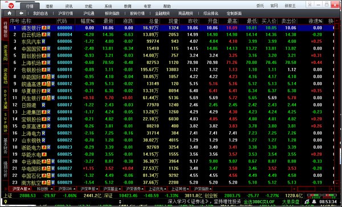Open the 资讯 menu
The height and width of the screenshot is (207, 342).
click(x=69, y=6)
